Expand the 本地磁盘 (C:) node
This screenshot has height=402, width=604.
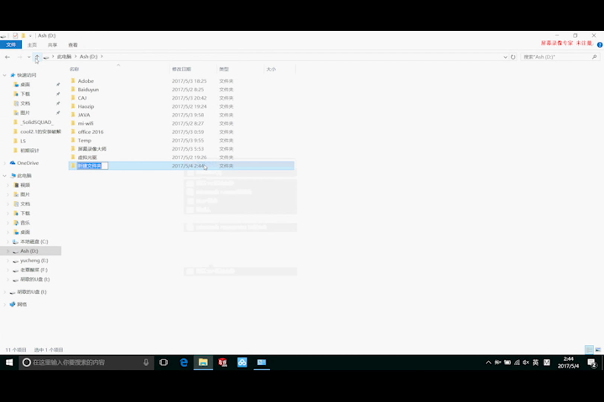click(8, 242)
